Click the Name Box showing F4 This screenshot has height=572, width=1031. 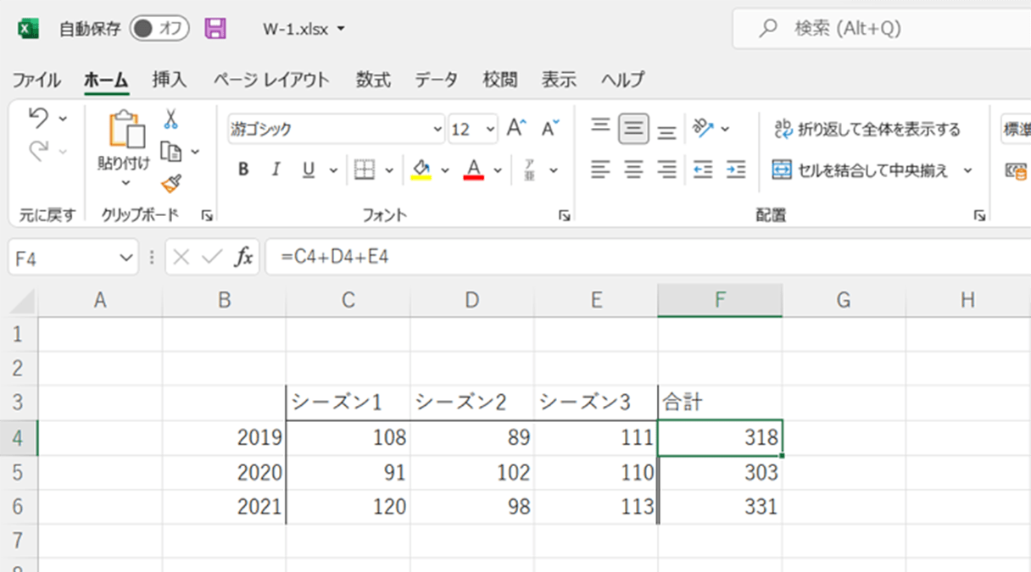point(72,258)
